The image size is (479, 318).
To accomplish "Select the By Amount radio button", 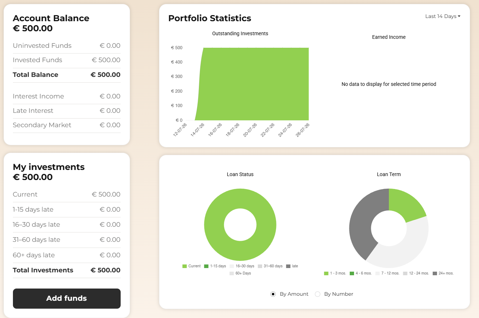I will [273, 294].
